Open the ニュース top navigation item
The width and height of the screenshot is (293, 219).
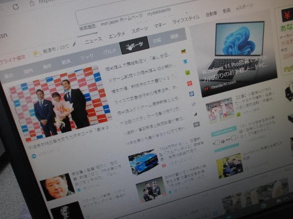pyautogui.click(x=93, y=40)
